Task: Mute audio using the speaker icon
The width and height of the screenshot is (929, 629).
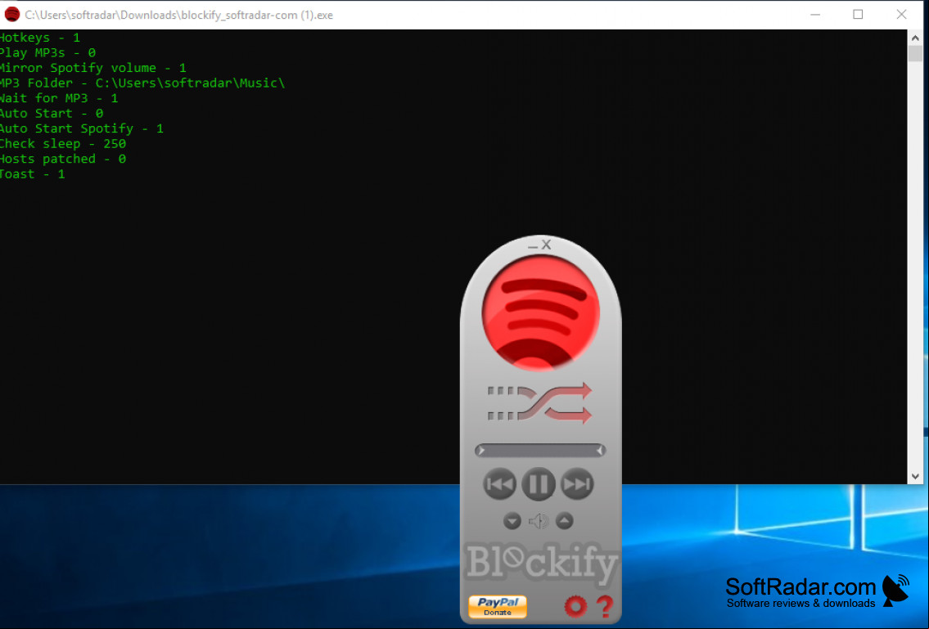Action: coord(538,520)
